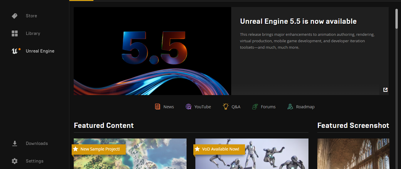Open the VoD Available Now thumbnail
This screenshot has width=401, height=169.
tap(252, 154)
